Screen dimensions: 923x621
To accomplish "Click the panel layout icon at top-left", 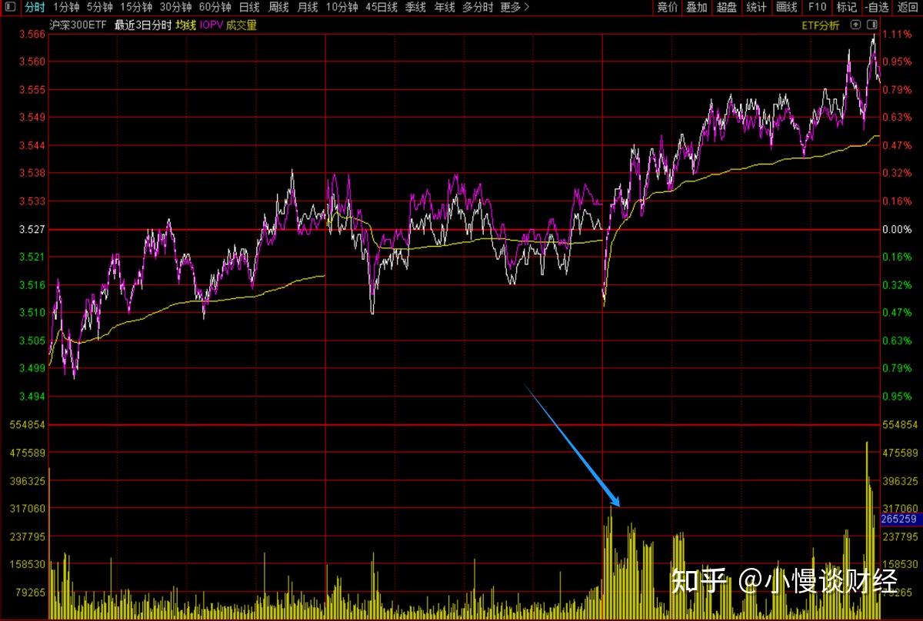I will pos(10,8).
